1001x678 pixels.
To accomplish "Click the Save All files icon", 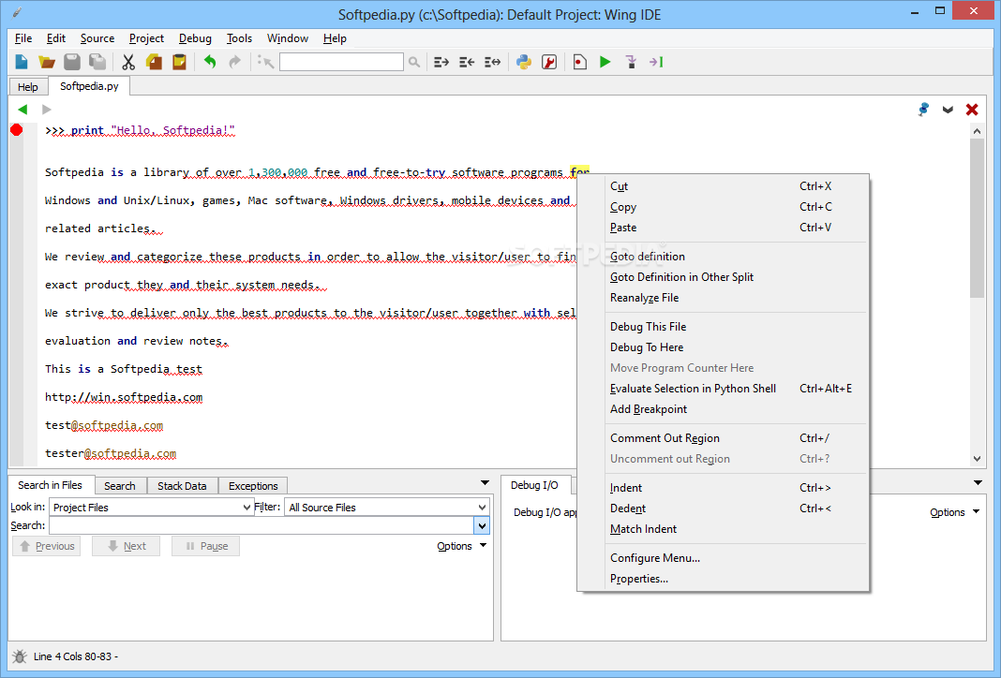I will coord(97,62).
